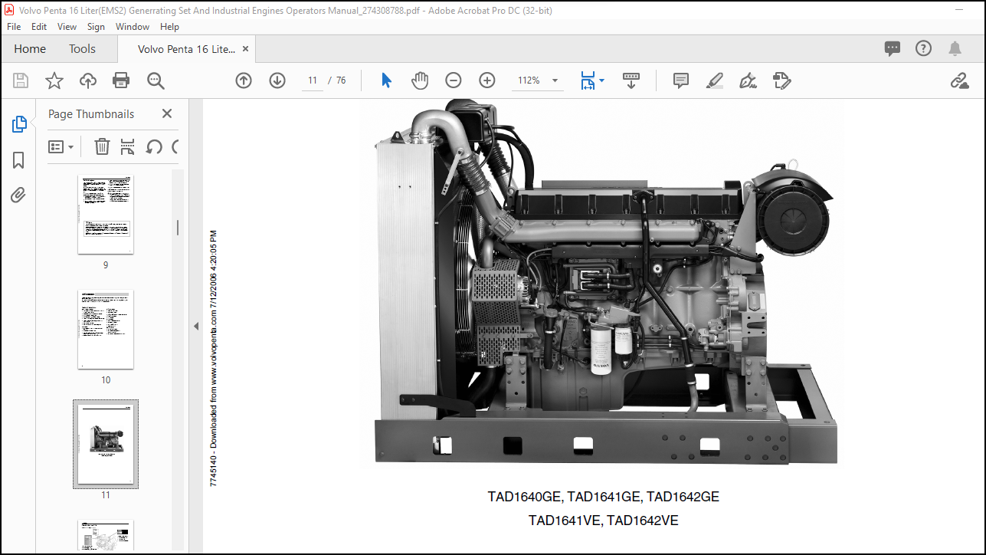Share a link to this file
The width and height of the screenshot is (986, 555).
(959, 80)
